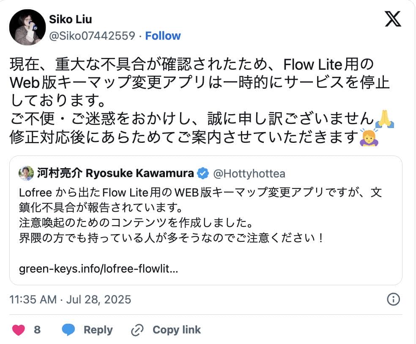Open the 11:35 AM Jul 28, 2025 timestamp
416x344 pixels.
click(70, 300)
